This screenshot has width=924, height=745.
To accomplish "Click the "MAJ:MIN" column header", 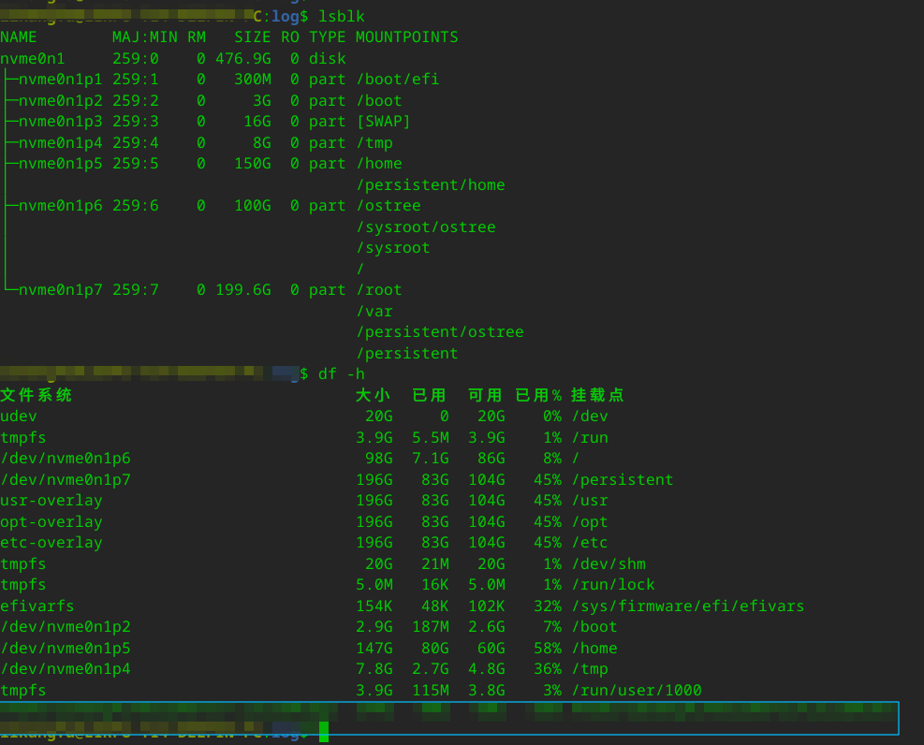I will click(145, 37).
